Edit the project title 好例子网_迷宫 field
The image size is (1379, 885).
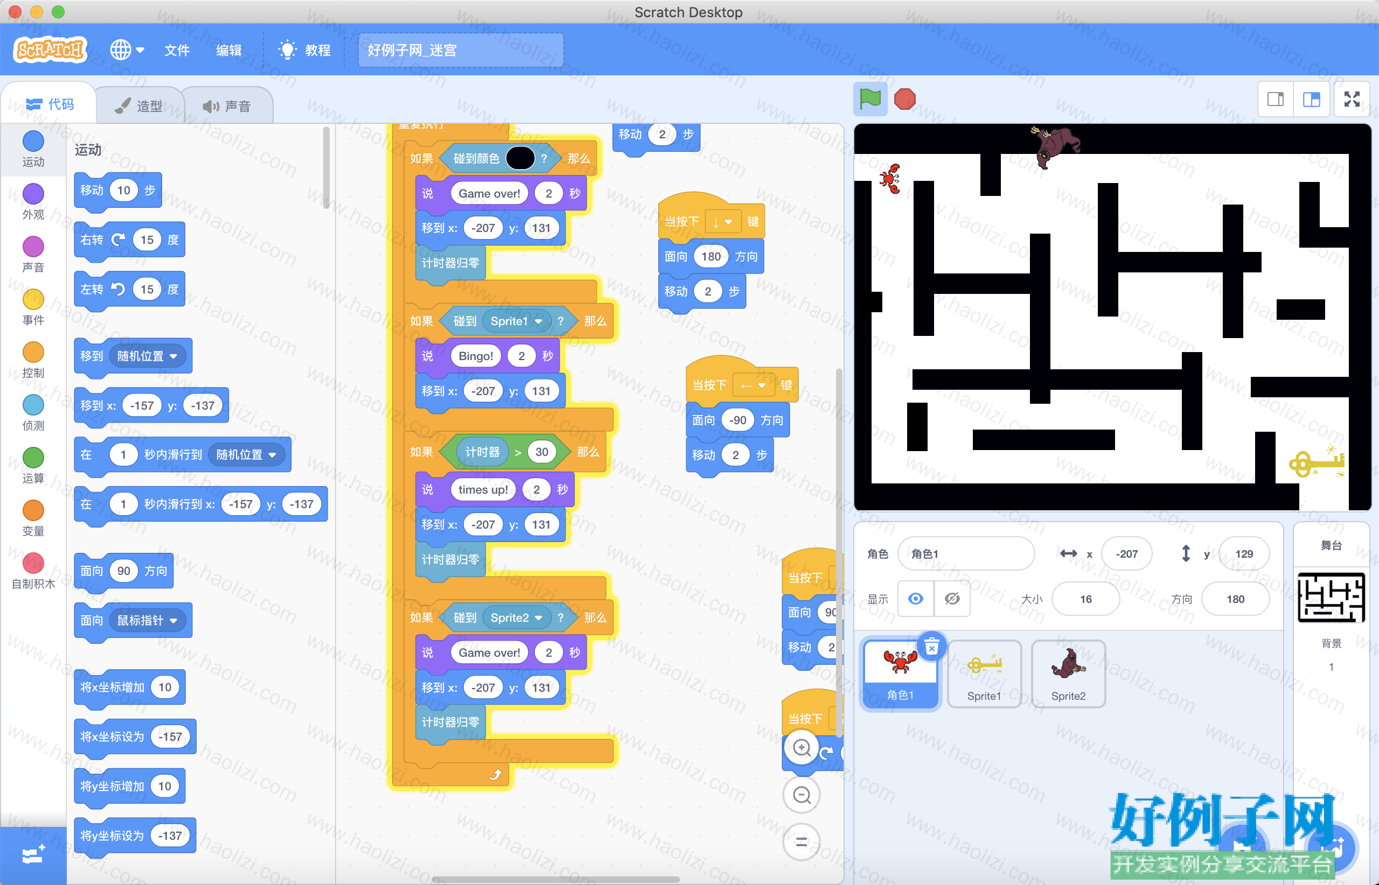(x=461, y=50)
